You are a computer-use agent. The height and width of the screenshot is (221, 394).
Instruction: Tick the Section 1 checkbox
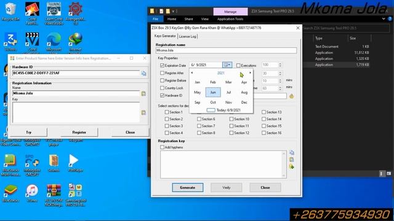tap(167, 112)
